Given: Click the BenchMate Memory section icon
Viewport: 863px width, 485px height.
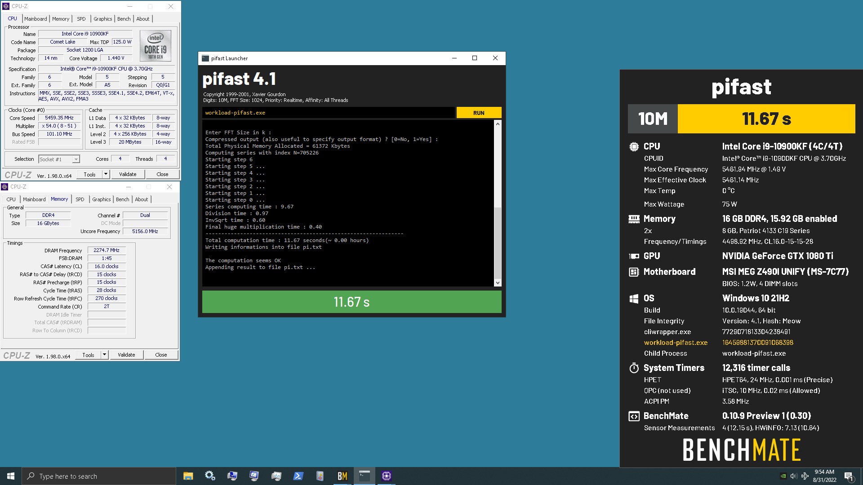Looking at the screenshot, I should pos(634,219).
